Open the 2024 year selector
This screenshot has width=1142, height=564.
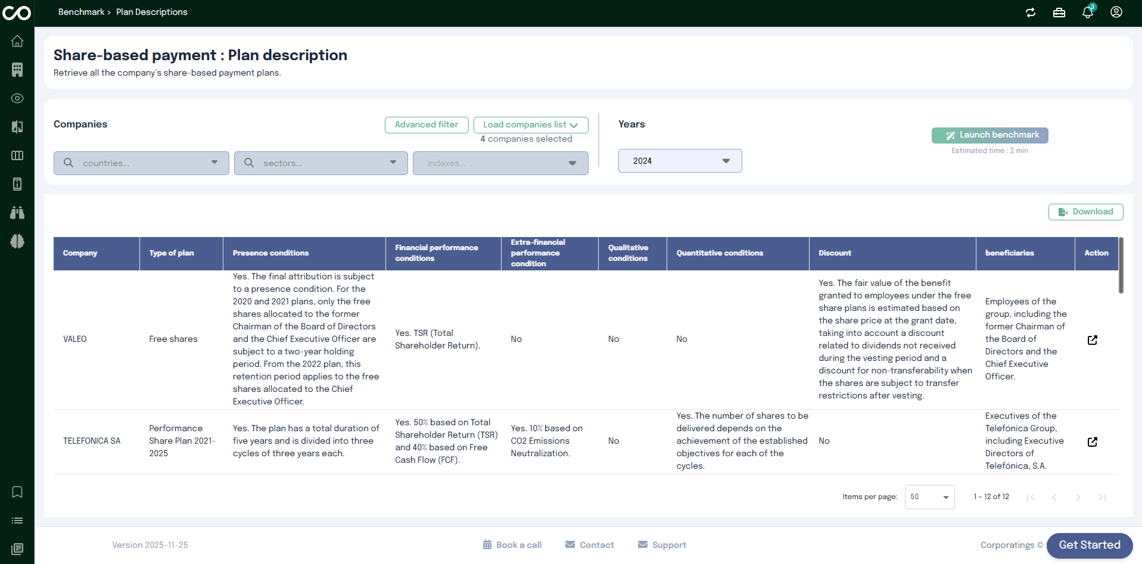(x=680, y=161)
